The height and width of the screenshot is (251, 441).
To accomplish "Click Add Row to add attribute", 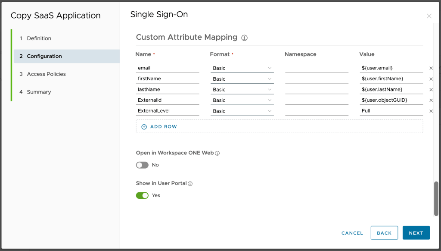I will pyautogui.click(x=159, y=127).
